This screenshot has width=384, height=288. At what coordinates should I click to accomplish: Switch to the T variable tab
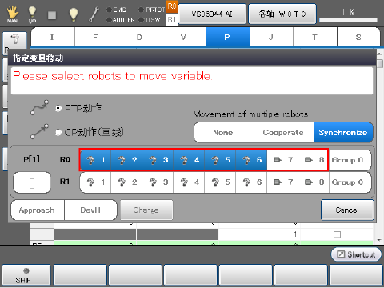(315, 37)
